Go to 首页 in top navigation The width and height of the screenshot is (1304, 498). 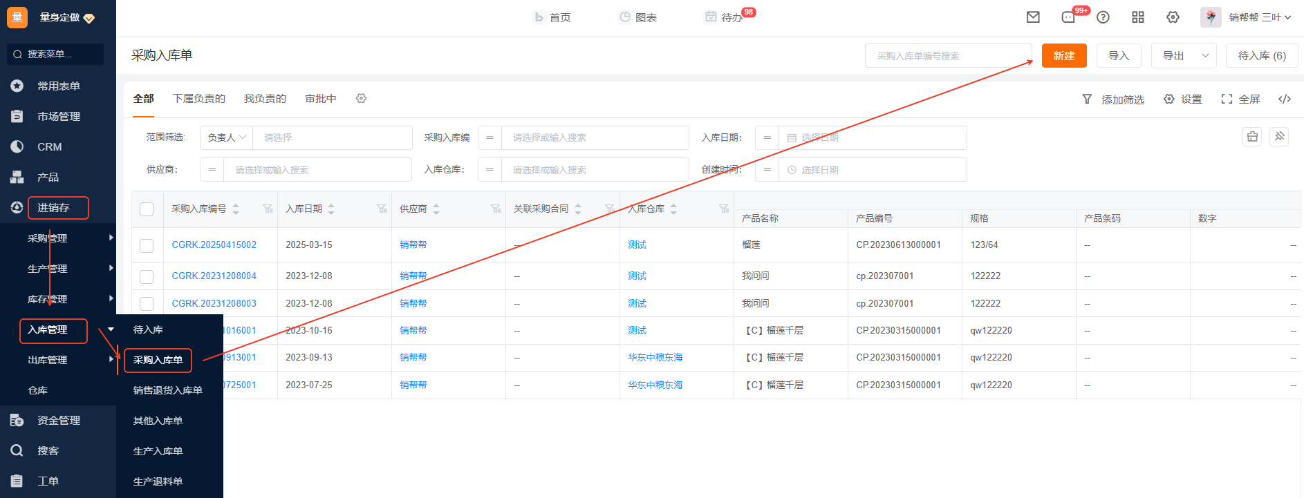552,17
